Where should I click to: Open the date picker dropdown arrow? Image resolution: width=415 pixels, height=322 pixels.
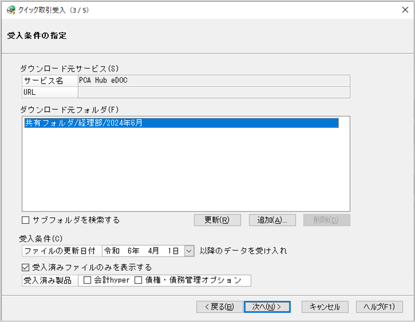pos(189,251)
